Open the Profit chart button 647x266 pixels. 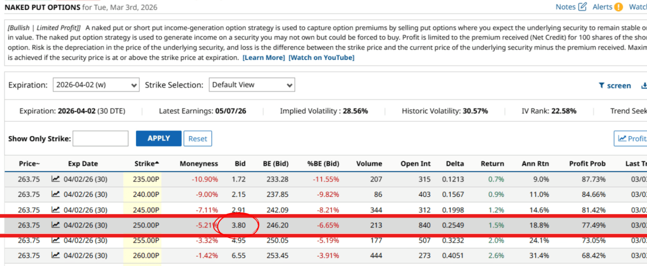[x=631, y=139]
